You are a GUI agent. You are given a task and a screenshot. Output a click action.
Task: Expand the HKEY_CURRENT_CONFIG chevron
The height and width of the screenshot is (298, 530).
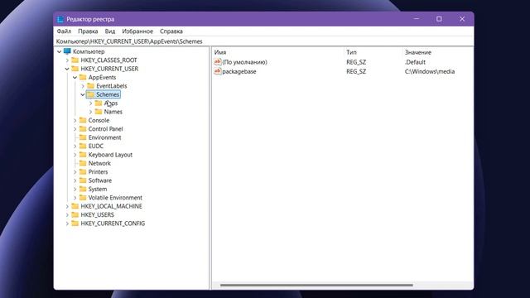pos(67,223)
